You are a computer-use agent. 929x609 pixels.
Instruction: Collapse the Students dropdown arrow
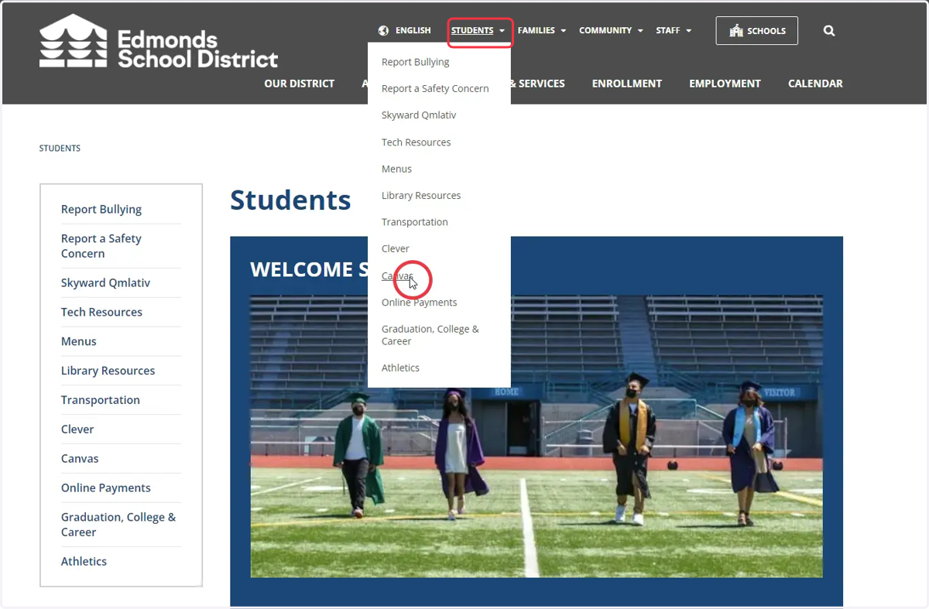(x=502, y=31)
